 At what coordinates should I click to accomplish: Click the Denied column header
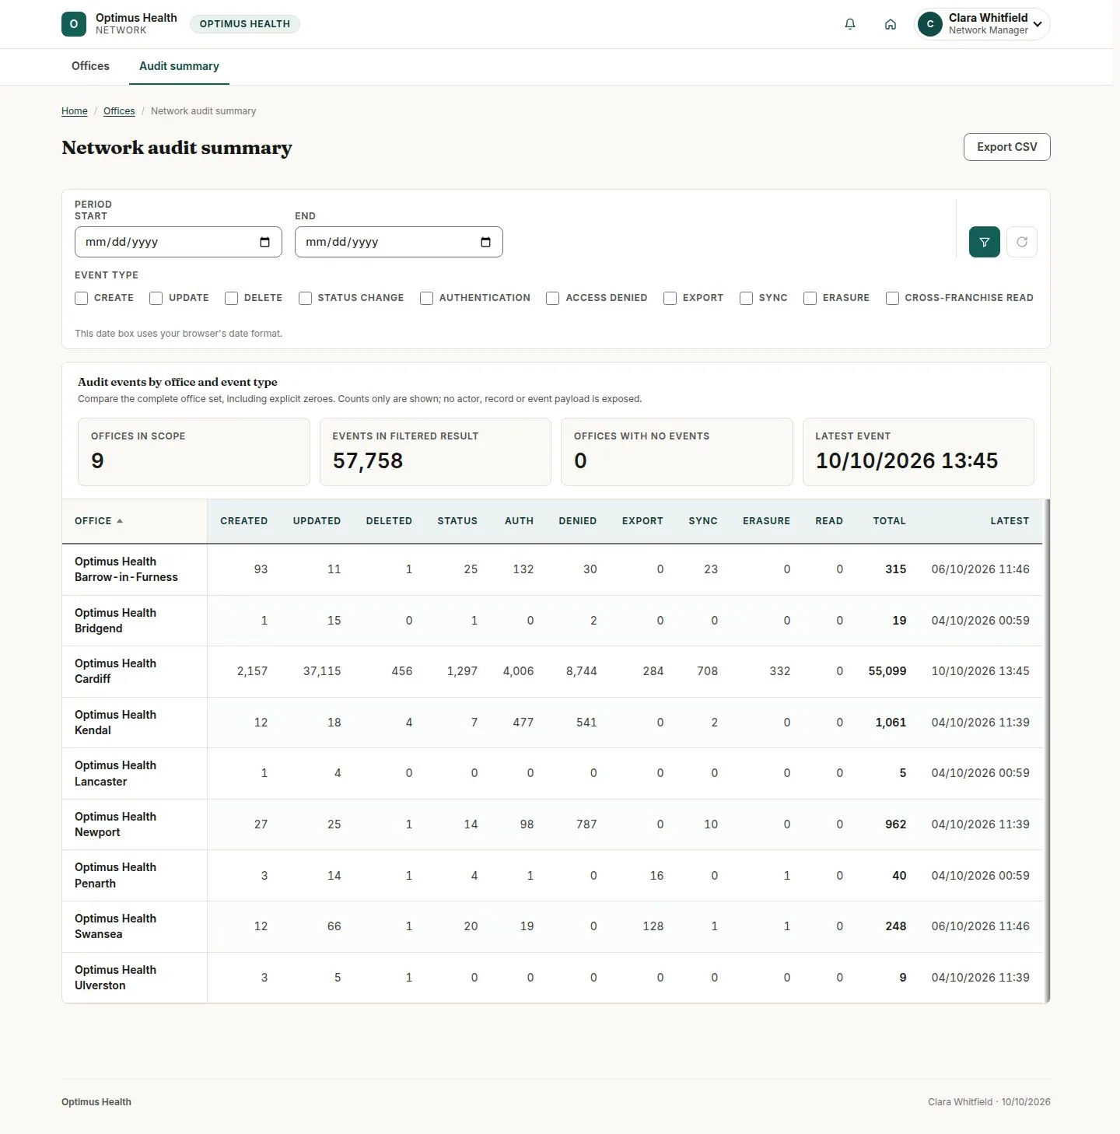[578, 521]
